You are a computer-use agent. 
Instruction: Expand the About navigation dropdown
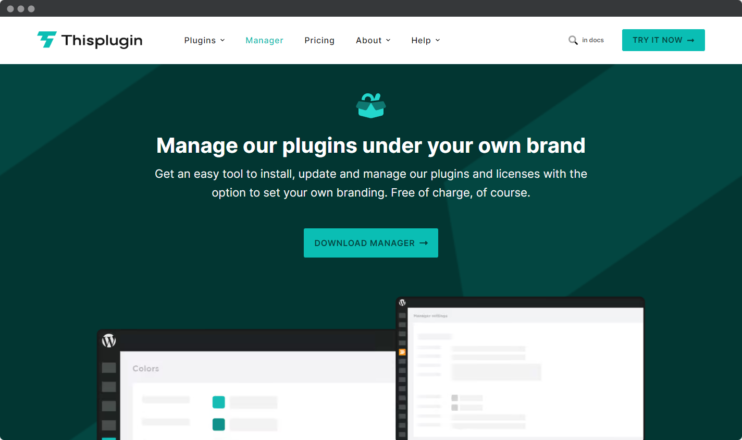(x=373, y=40)
